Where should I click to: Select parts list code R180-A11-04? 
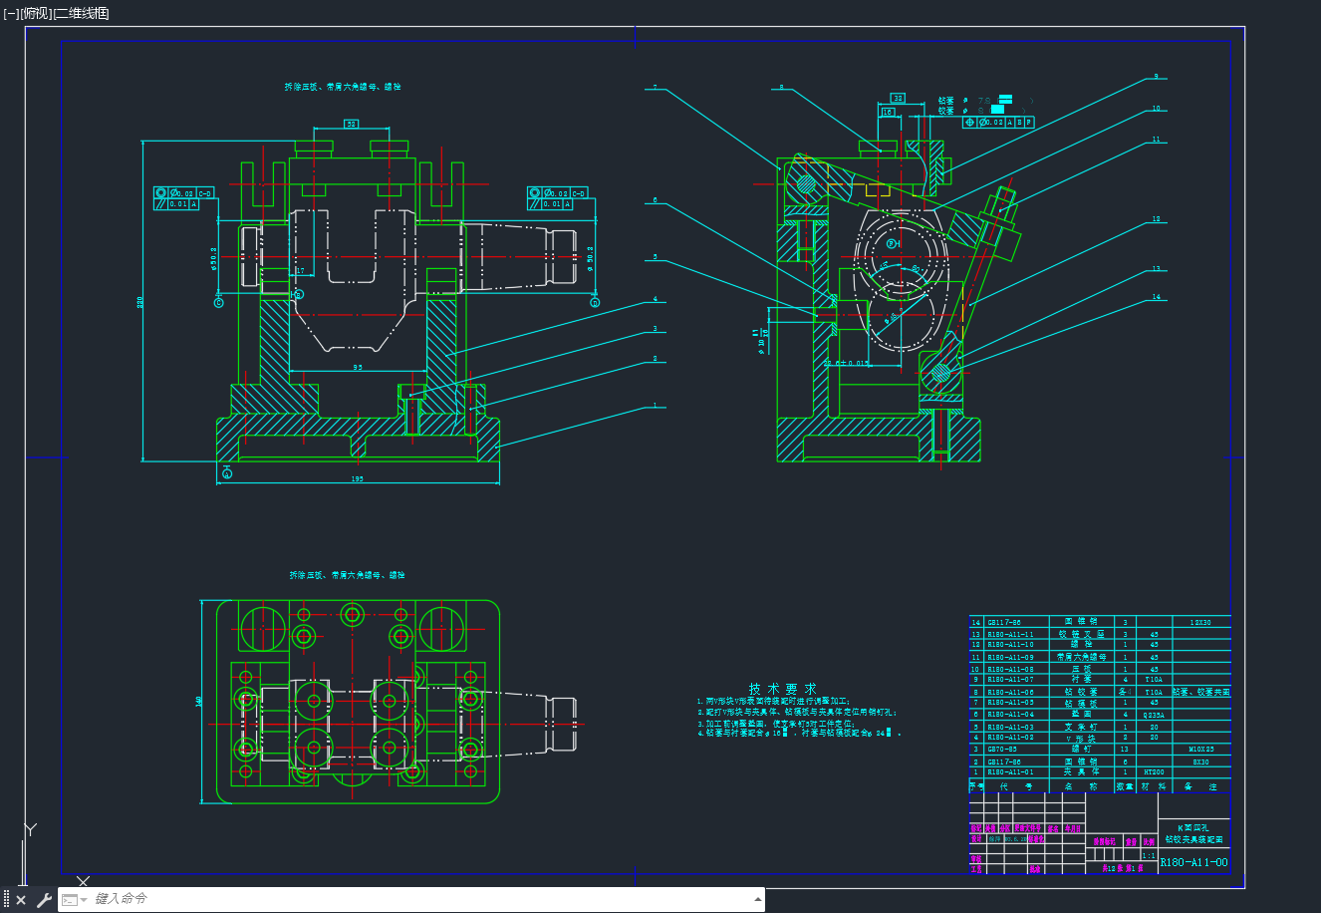pos(1010,715)
